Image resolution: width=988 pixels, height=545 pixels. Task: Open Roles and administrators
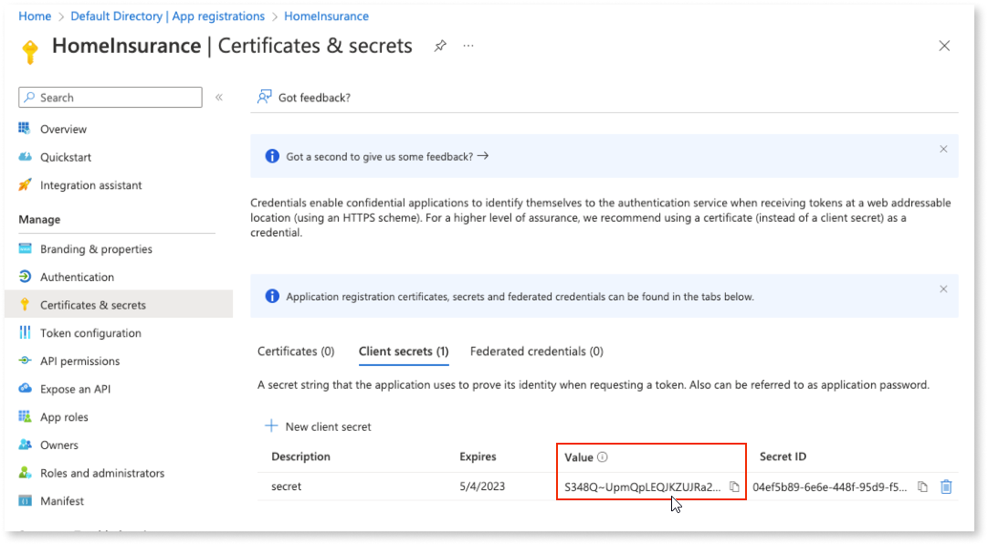pyautogui.click(x=102, y=473)
